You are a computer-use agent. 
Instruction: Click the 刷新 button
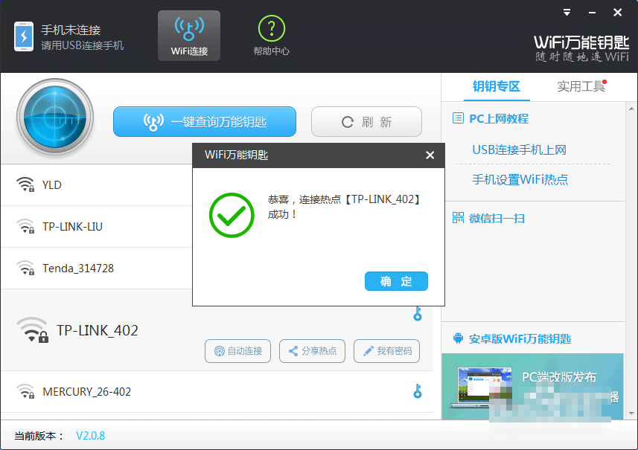click(366, 121)
